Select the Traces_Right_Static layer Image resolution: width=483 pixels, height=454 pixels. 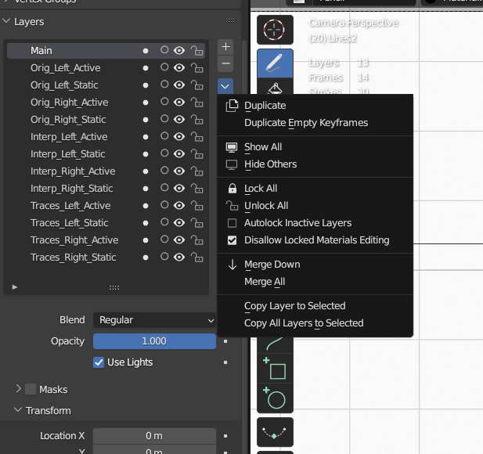pyautogui.click(x=106, y=258)
